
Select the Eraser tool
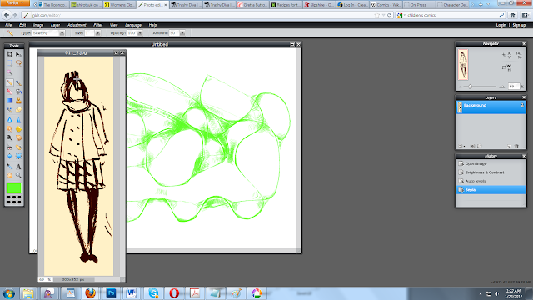pyautogui.click(x=9, y=92)
